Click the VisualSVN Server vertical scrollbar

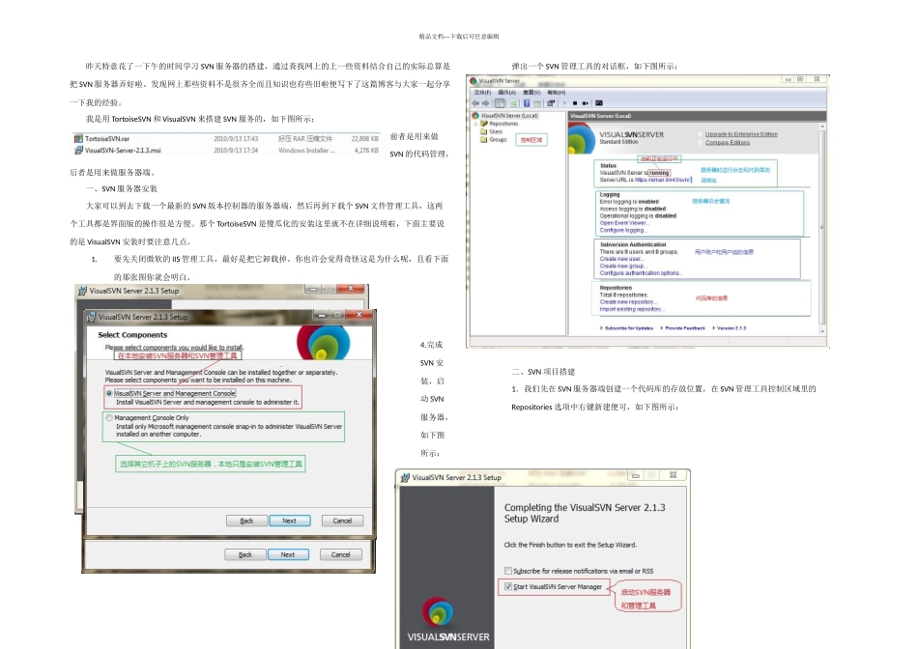point(822,228)
